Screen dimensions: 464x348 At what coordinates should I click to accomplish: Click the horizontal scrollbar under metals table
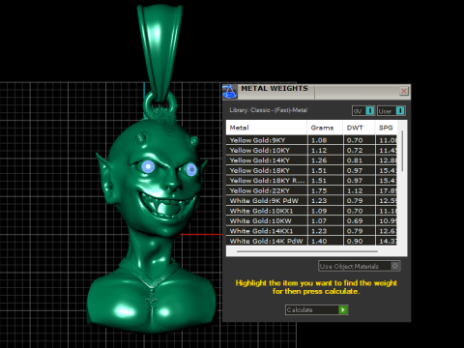click(306, 251)
